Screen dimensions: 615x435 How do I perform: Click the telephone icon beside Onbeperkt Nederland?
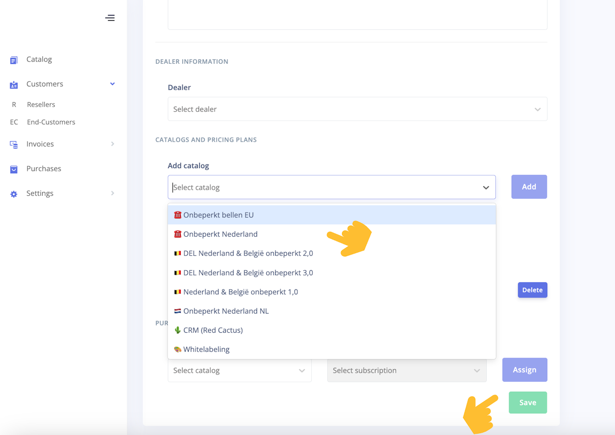click(x=177, y=234)
